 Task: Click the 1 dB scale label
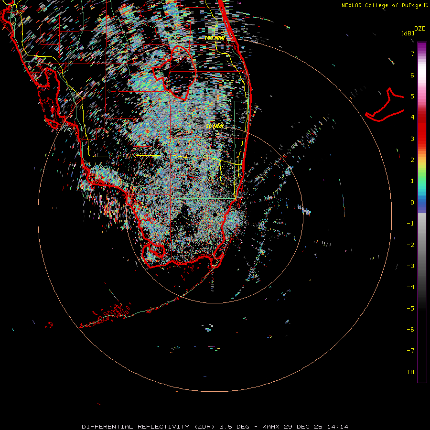point(412,181)
